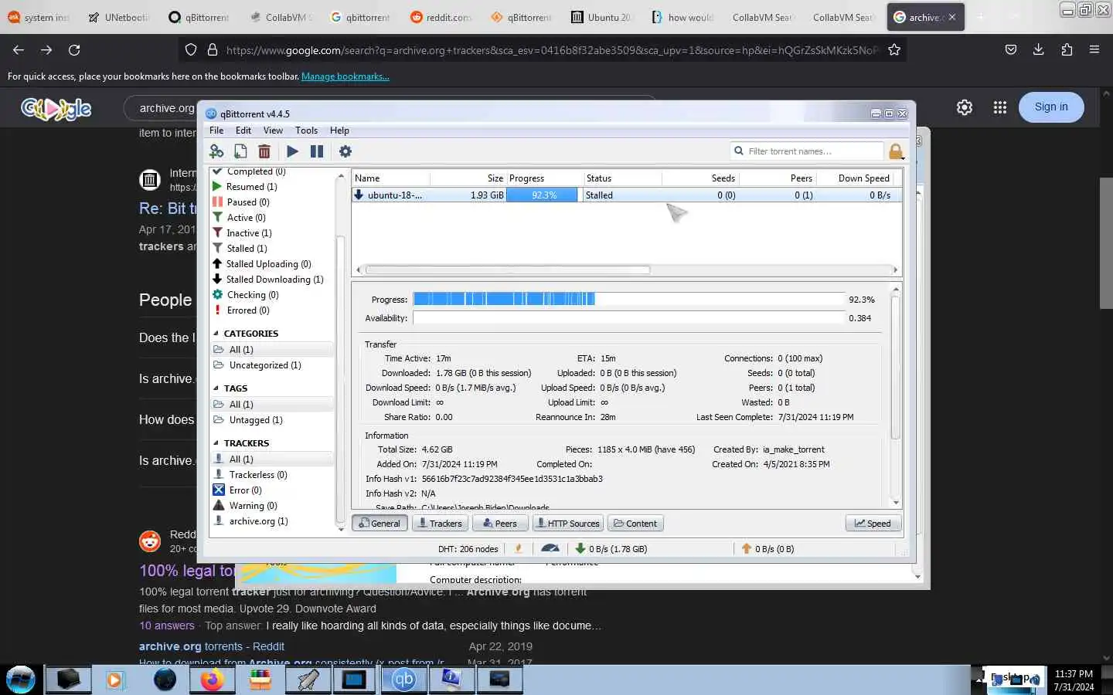Open Firefox application hamburger menu
Viewport: 1113px width, 695px height.
tap(1094, 50)
